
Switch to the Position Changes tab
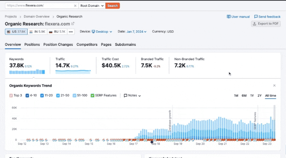(58, 45)
